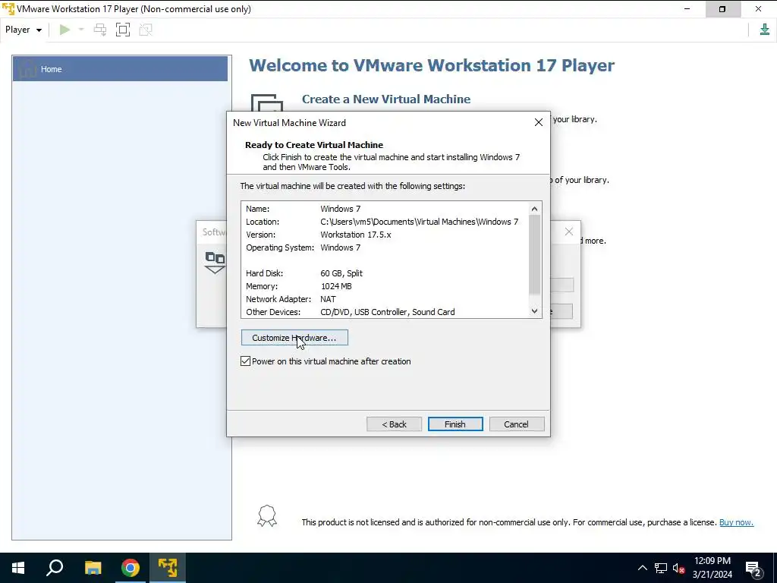Click the network tray icon
Image resolution: width=777 pixels, height=583 pixels.
(661, 568)
